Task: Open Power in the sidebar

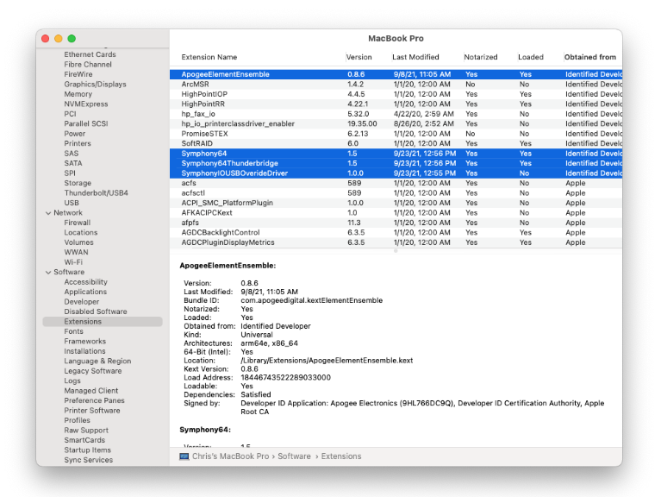Action: pyautogui.click(x=75, y=134)
